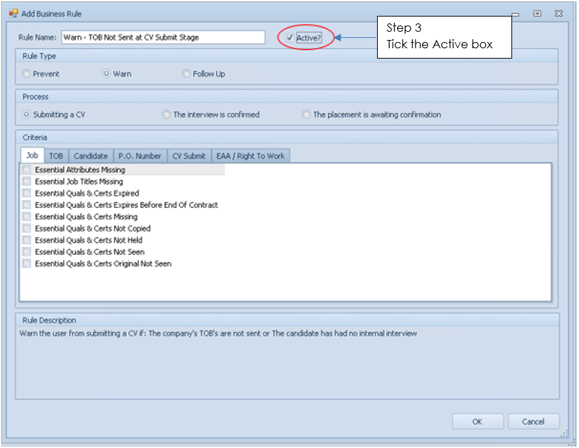Click the Rule Name text field

click(x=163, y=38)
